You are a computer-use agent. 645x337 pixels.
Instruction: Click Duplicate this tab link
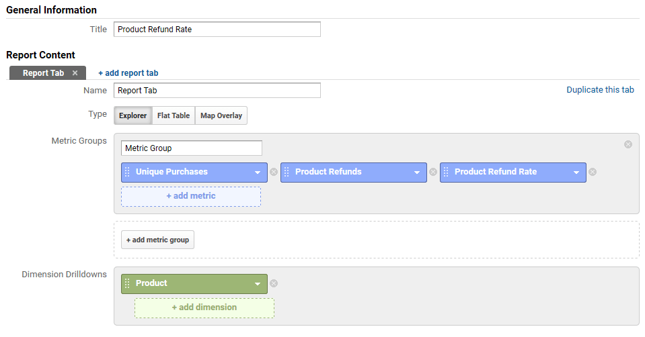pyautogui.click(x=600, y=90)
